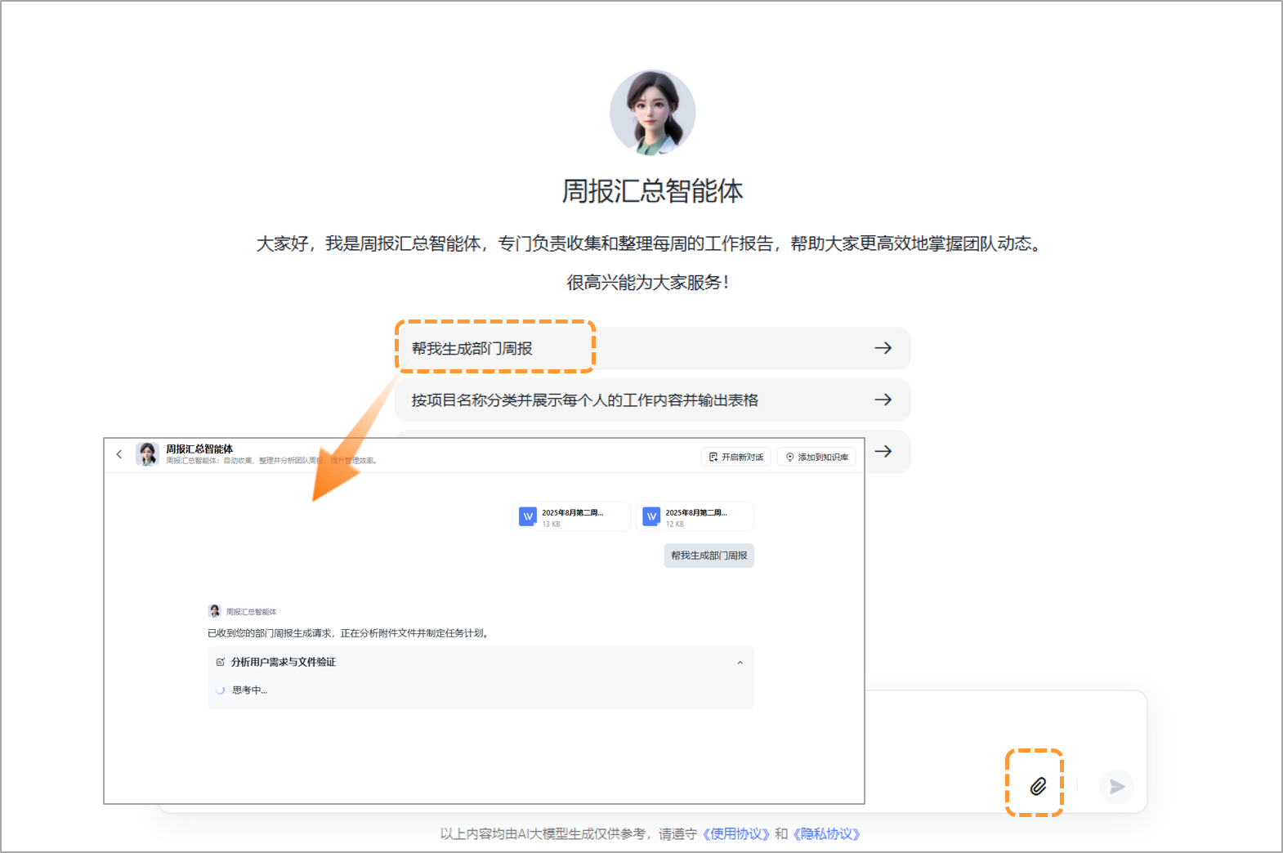Click the title text 周报汇总智能体 under the avatar
Image resolution: width=1283 pixels, height=853 pixels.
(x=652, y=191)
